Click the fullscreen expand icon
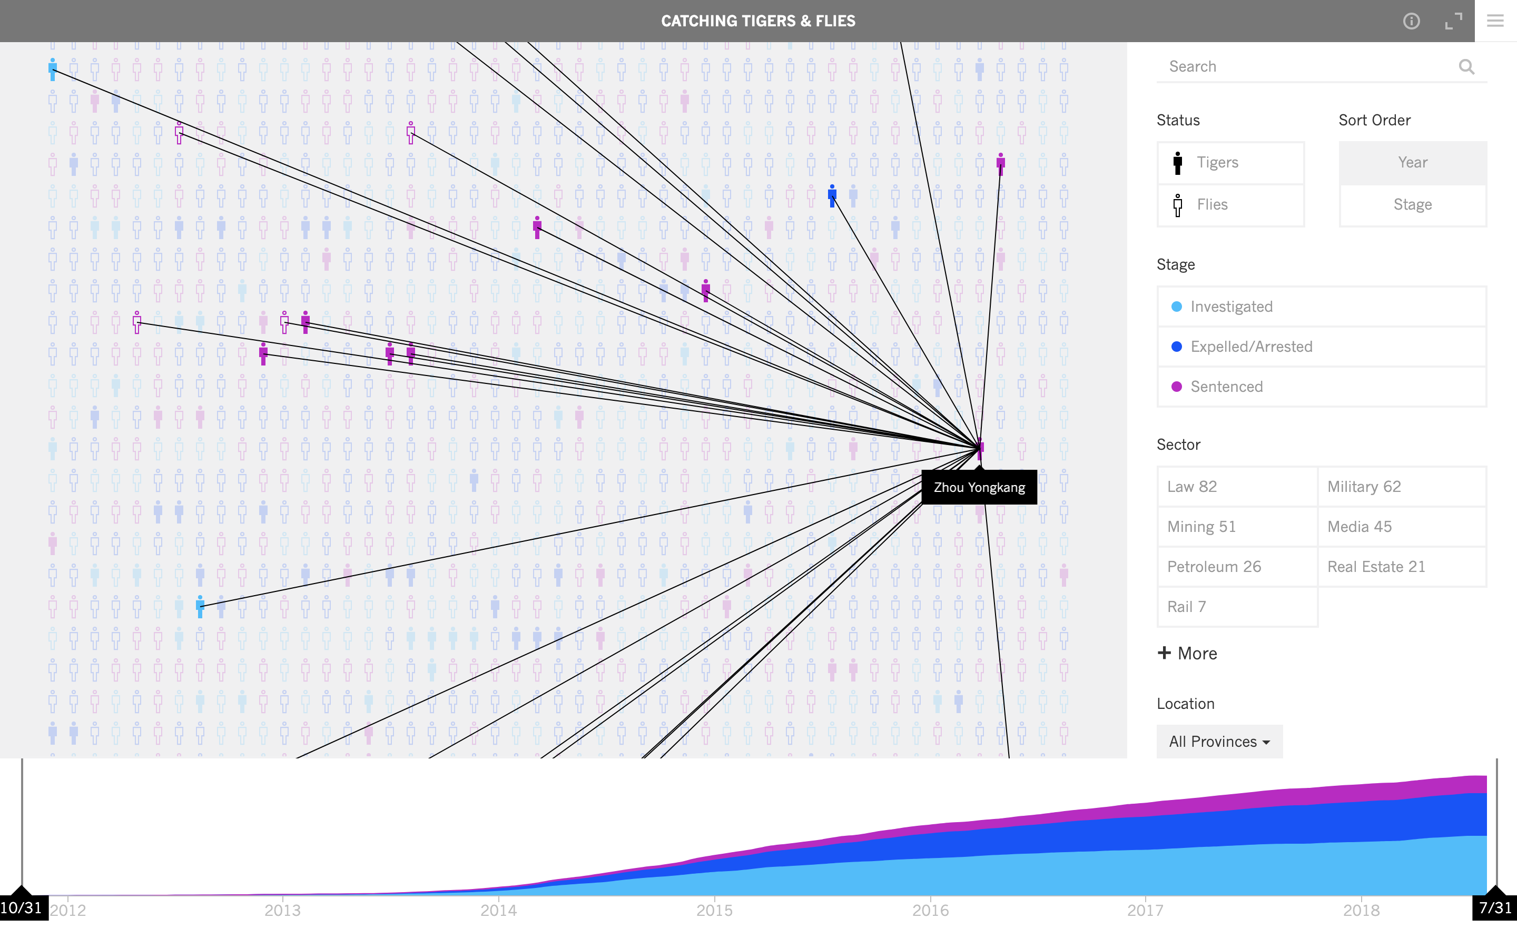 pos(1454,21)
